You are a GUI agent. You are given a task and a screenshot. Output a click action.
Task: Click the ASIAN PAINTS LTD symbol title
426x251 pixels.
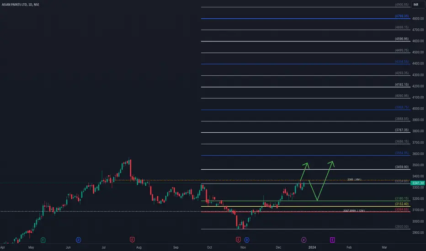(x=21, y=5)
